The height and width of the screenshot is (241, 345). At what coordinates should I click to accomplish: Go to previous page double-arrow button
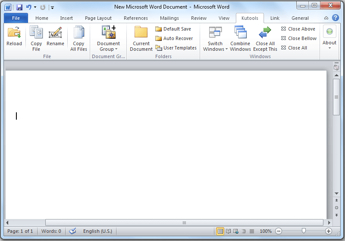pyautogui.click(x=336, y=200)
